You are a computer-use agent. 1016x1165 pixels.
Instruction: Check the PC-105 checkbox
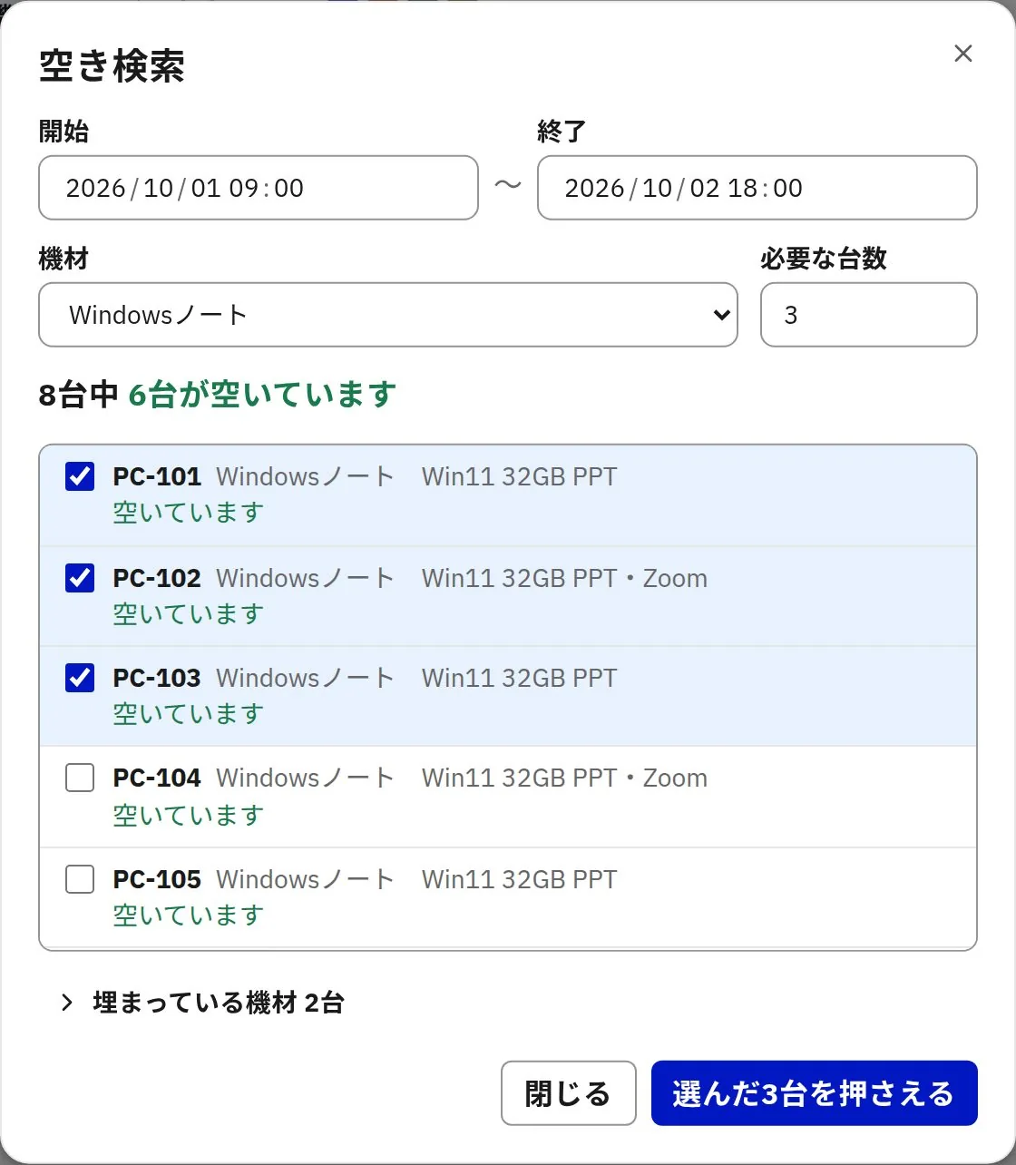click(x=80, y=879)
